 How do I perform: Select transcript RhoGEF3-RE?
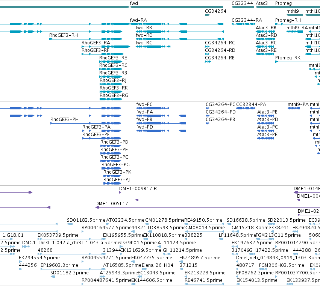[x=111, y=62]
